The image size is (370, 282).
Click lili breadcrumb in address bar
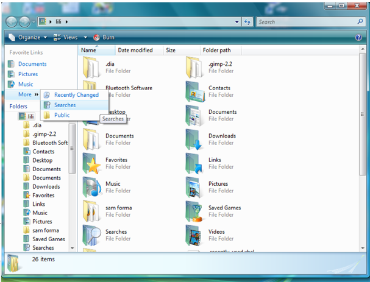59,22
